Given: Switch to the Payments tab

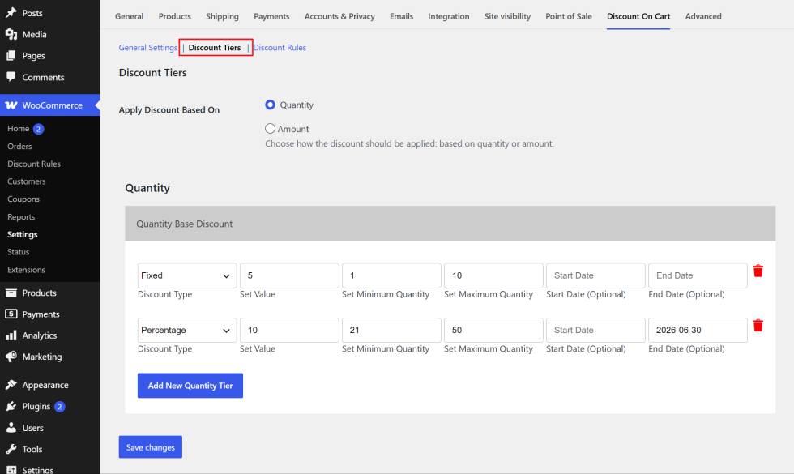Looking at the screenshot, I should point(271,16).
